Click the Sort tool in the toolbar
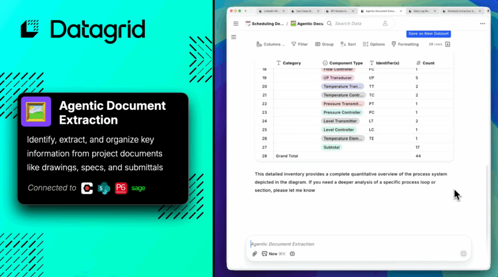This screenshot has width=498, height=277. click(x=348, y=44)
